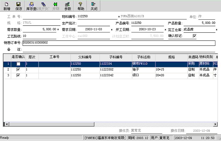Click the scroll left arrow of grid
This screenshot has width=221, height=141.
(7, 124)
